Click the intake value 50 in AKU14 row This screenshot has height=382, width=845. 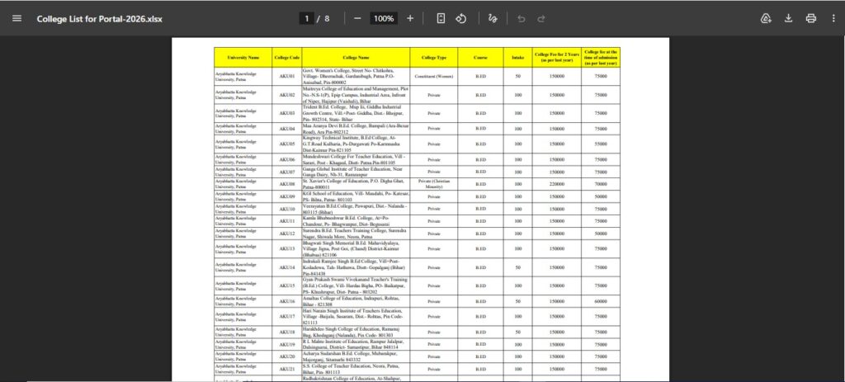(518, 267)
